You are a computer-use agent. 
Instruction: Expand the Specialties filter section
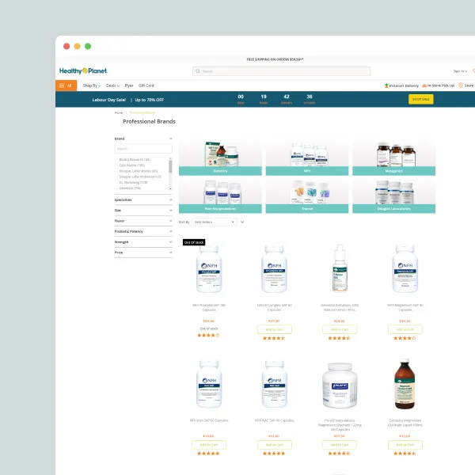143,199
